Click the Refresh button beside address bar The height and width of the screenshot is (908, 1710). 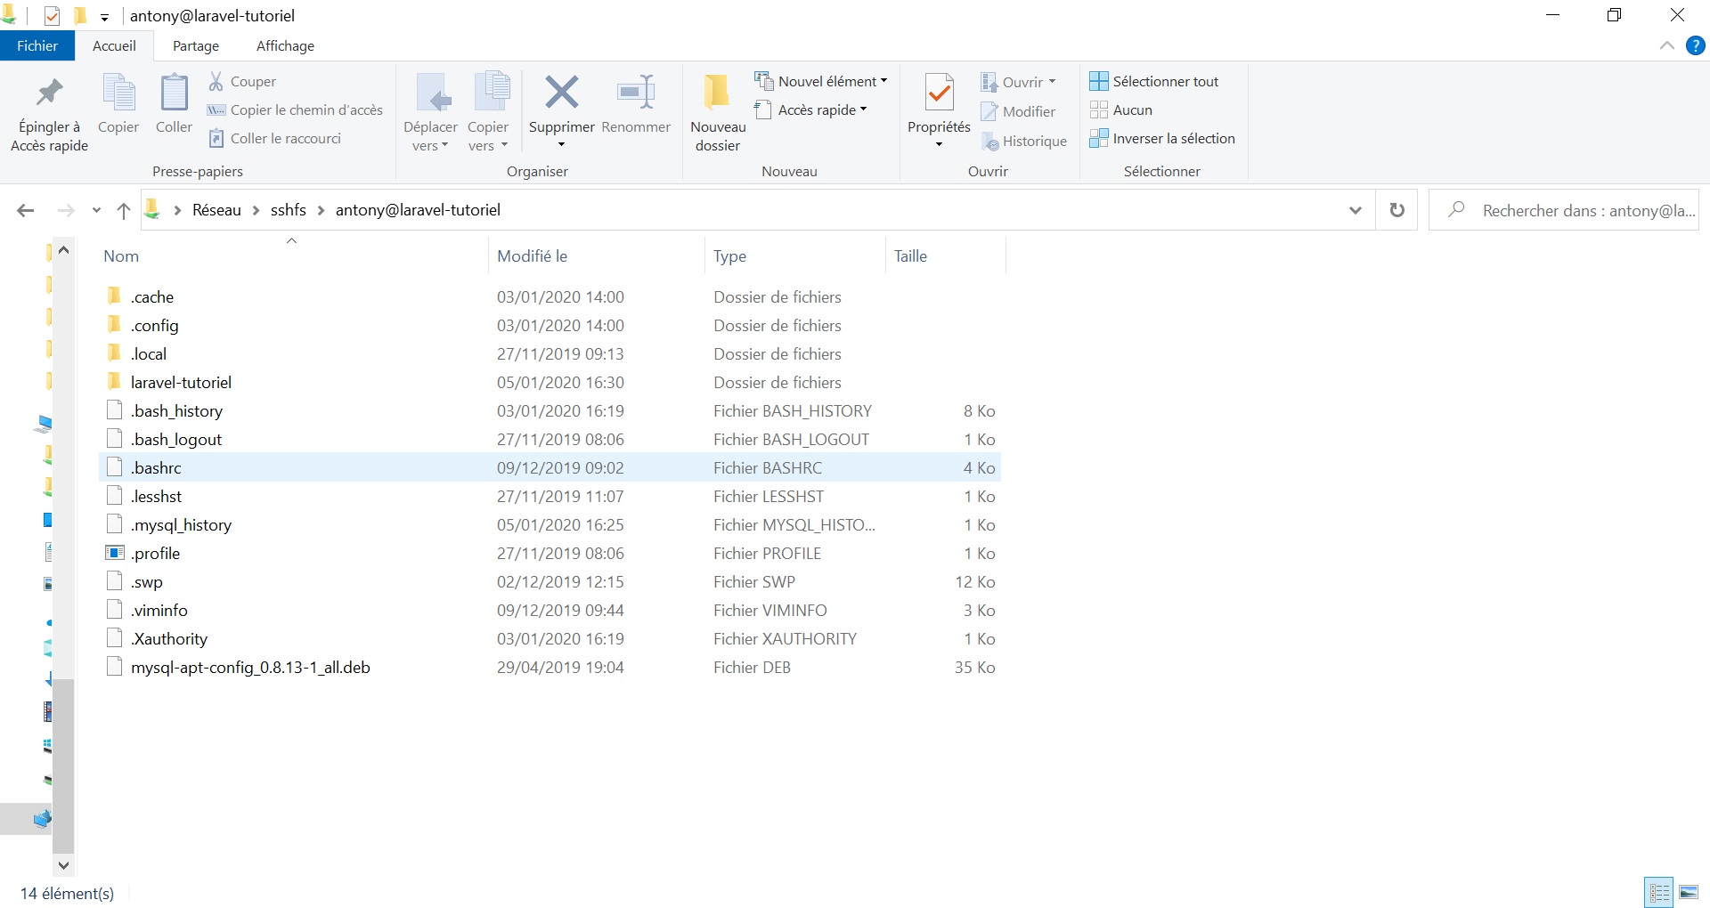pyautogui.click(x=1396, y=210)
